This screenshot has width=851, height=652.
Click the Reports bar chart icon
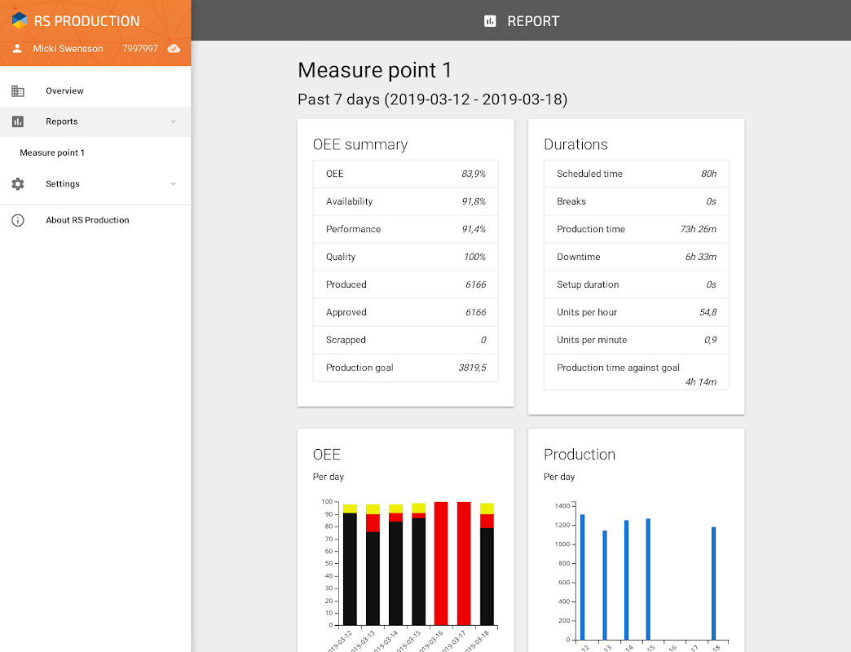(18, 121)
